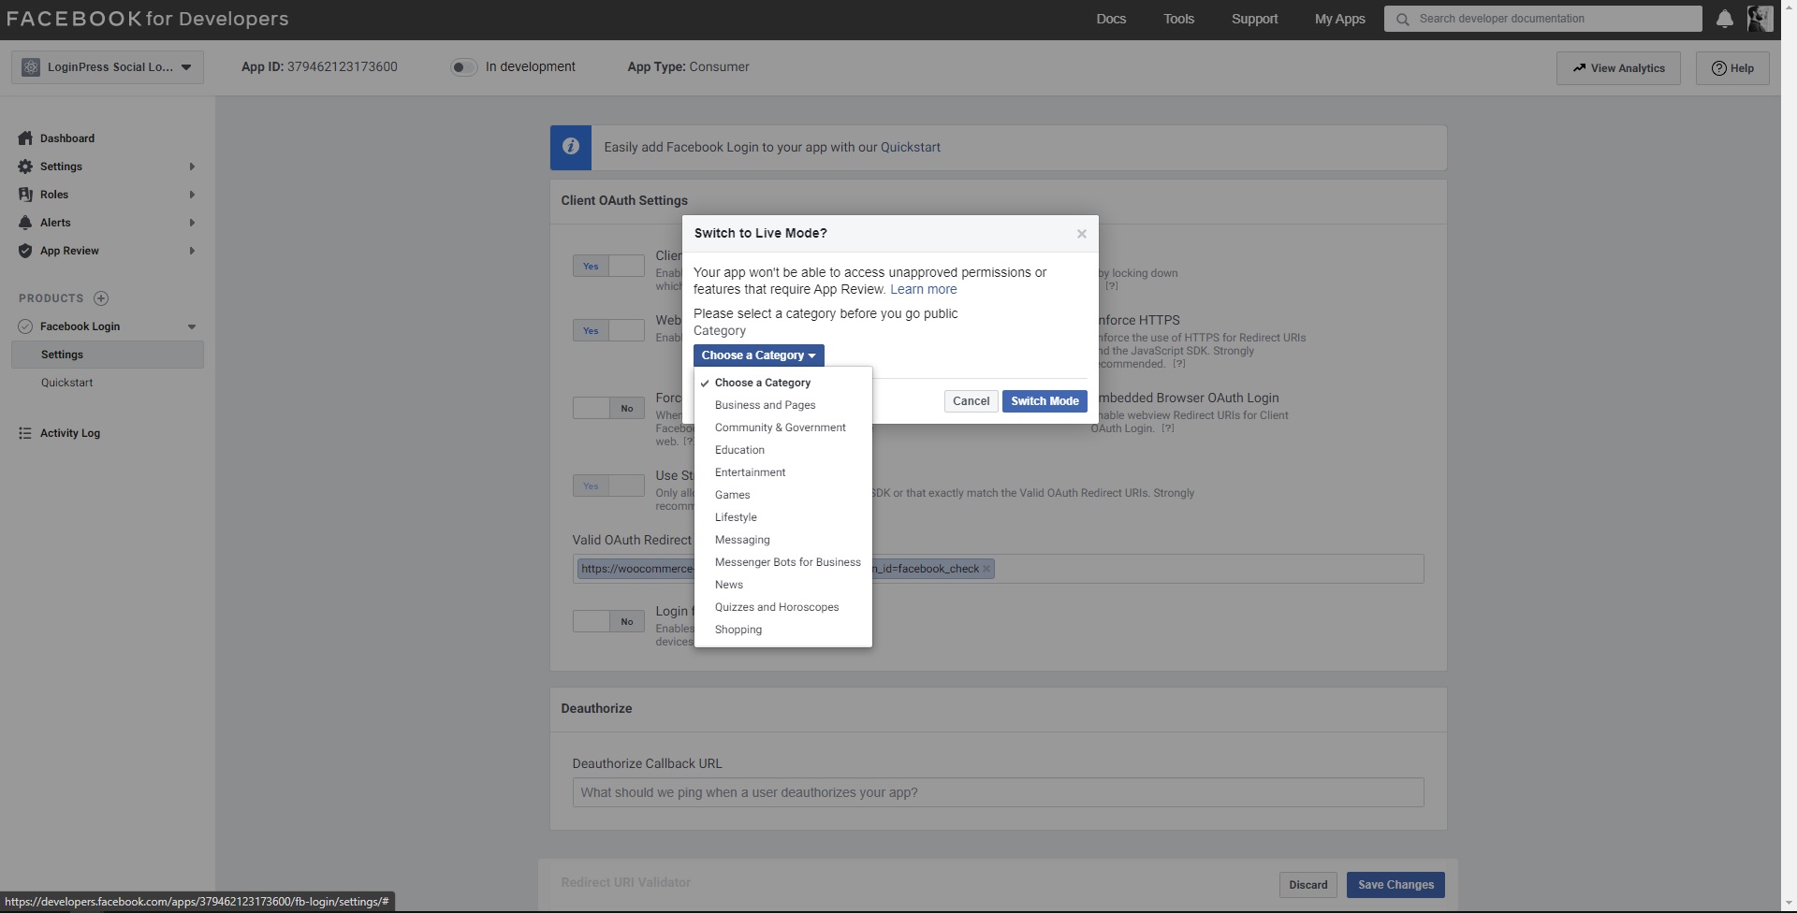Open Tools in top navigation
Screen dimensions: 1797x913
pos(1178,19)
